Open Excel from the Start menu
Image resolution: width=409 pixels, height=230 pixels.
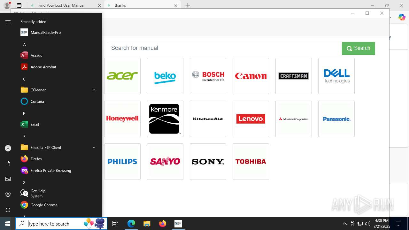[x=59, y=125]
